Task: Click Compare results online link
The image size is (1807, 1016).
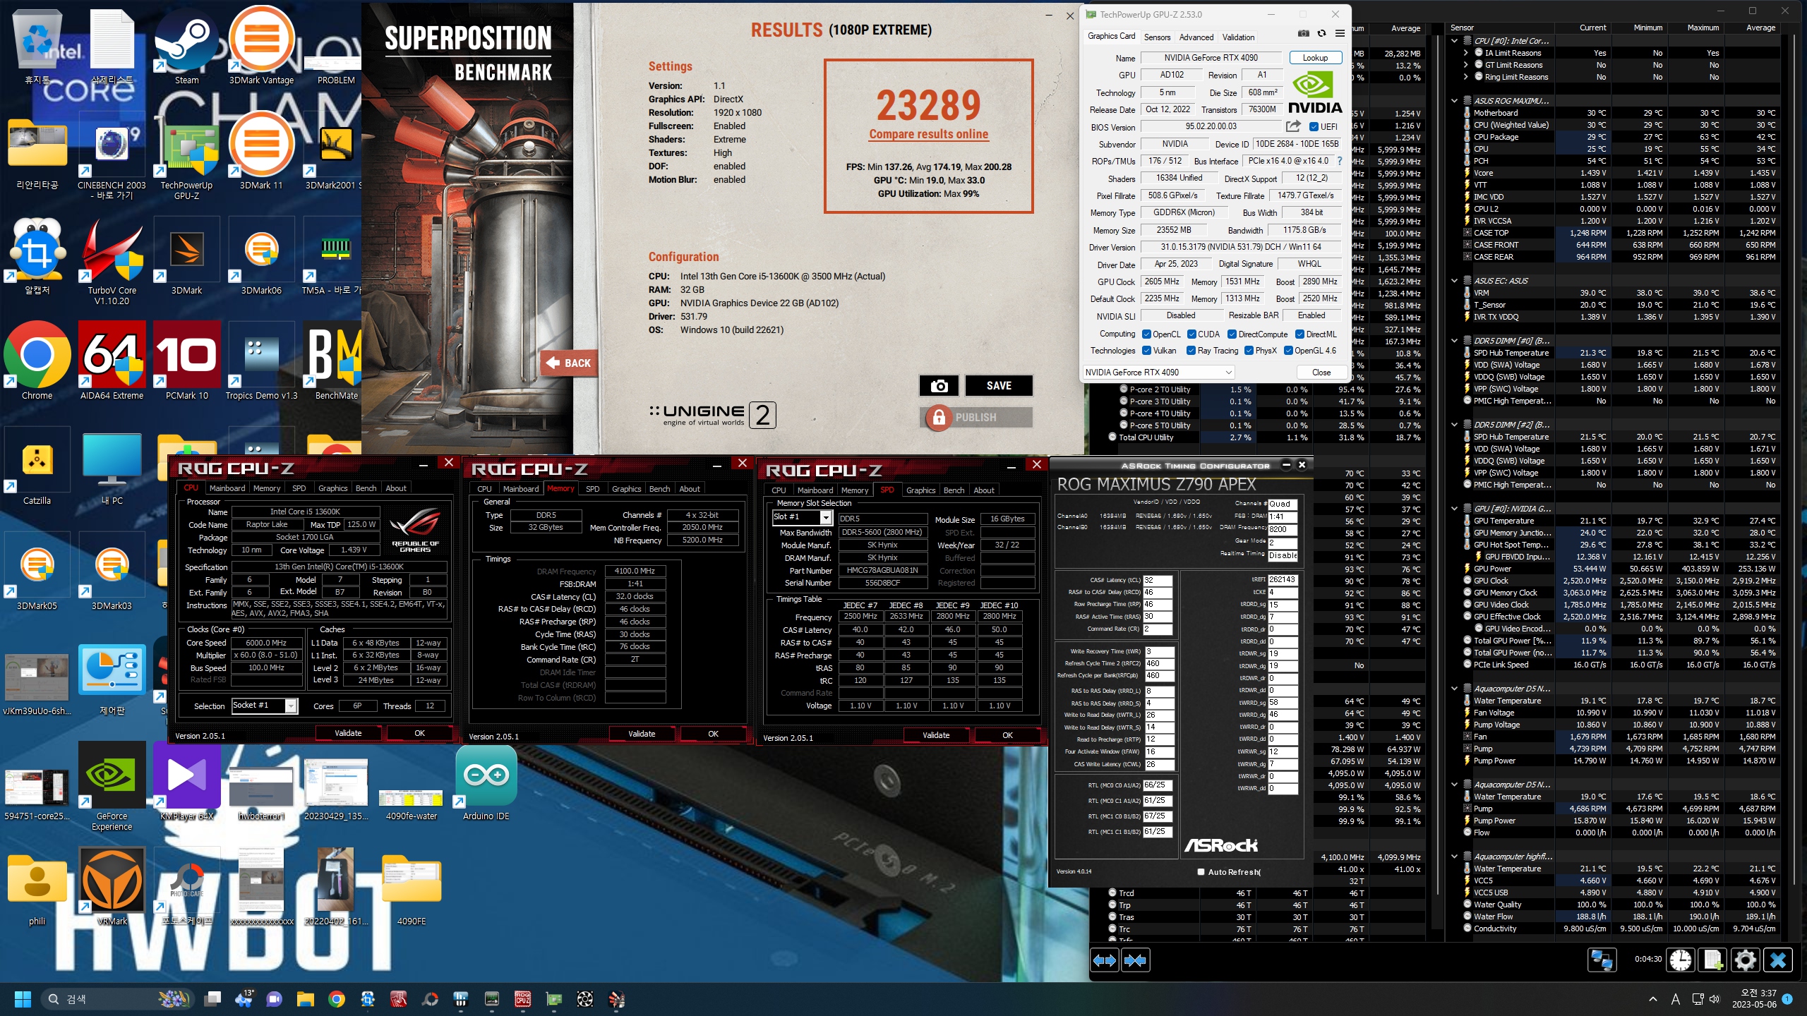Action: click(928, 134)
